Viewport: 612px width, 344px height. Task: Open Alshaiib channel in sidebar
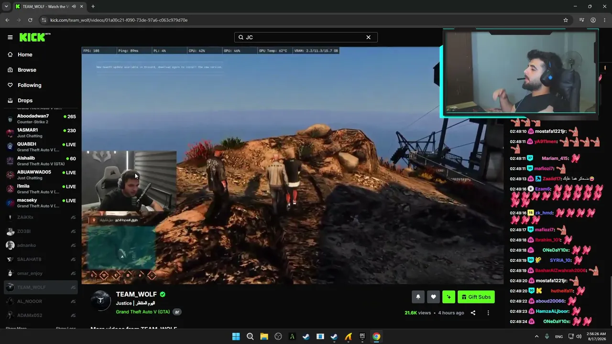click(x=41, y=161)
